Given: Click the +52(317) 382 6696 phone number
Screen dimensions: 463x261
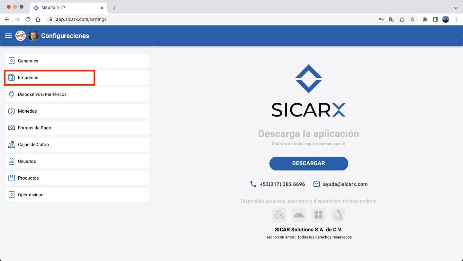Looking at the screenshot, I should 282,184.
